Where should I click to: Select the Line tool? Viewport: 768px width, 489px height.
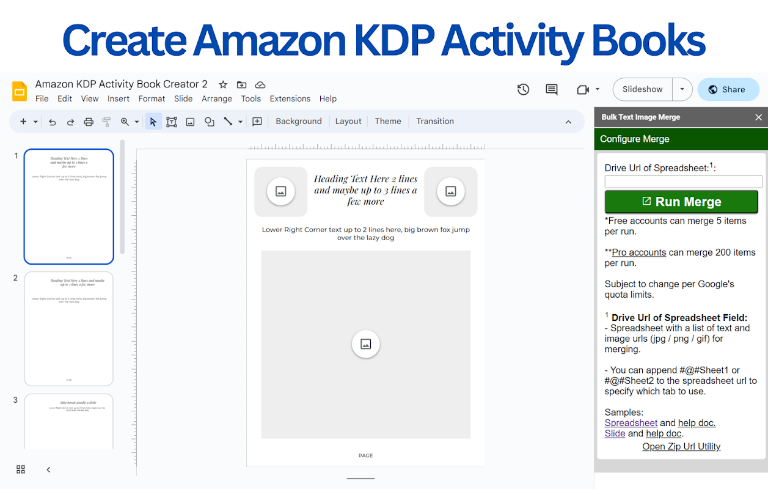tap(228, 122)
